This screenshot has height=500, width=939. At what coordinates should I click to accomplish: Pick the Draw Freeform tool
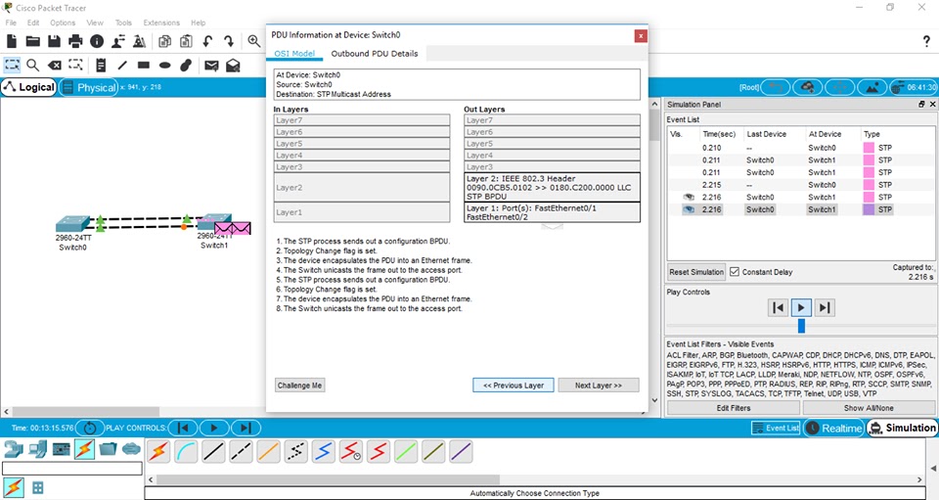pos(186,65)
